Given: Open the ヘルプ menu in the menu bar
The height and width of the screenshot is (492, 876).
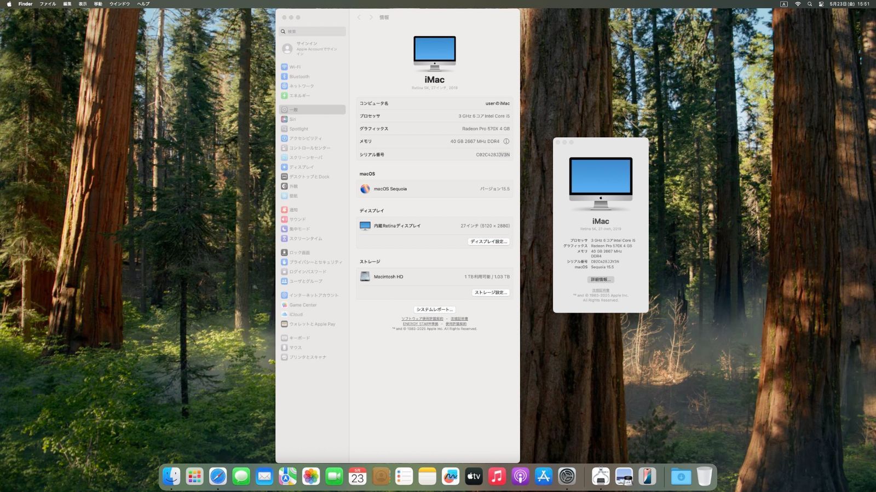Looking at the screenshot, I should point(143,4).
